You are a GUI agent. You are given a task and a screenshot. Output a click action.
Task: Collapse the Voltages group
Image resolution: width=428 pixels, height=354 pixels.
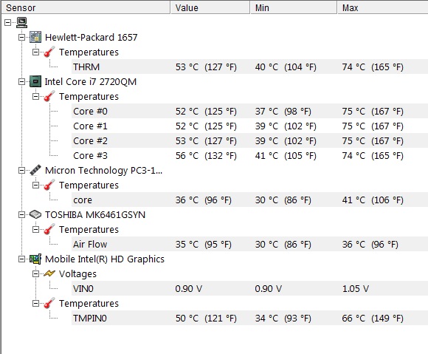click(35, 273)
